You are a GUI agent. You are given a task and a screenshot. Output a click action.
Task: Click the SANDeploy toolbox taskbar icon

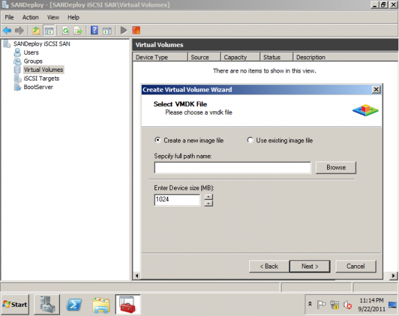click(x=128, y=305)
